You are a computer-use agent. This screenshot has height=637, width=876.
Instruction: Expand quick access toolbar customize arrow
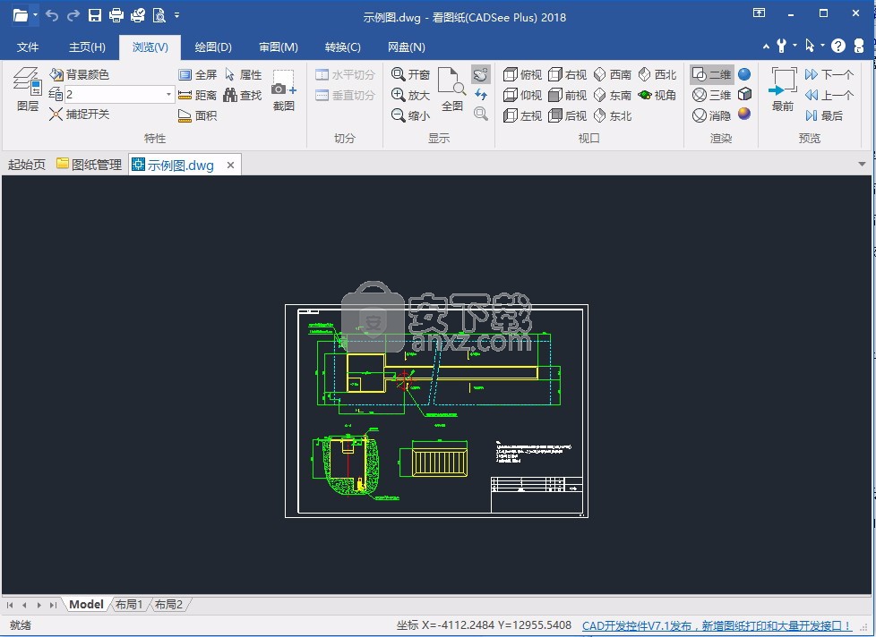tap(176, 15)
